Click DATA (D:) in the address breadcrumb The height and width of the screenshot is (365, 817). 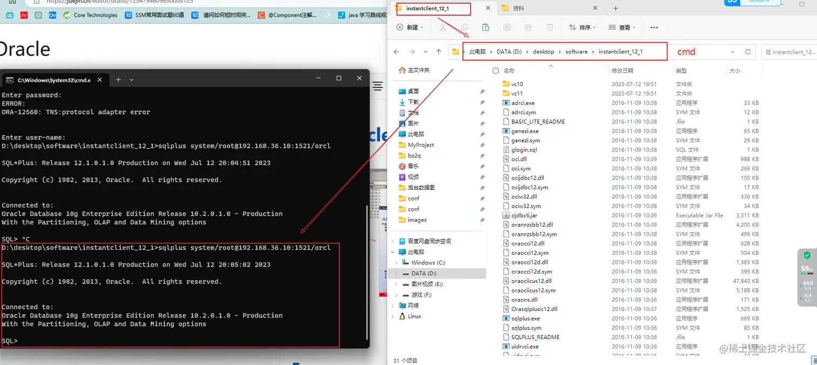(x=509, y=52)
